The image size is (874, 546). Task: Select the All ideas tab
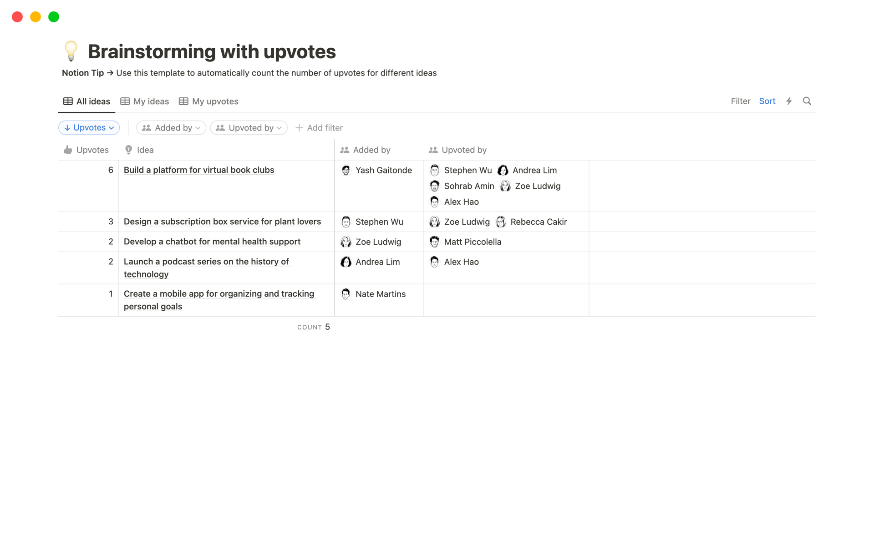click(x=87, y=101)
